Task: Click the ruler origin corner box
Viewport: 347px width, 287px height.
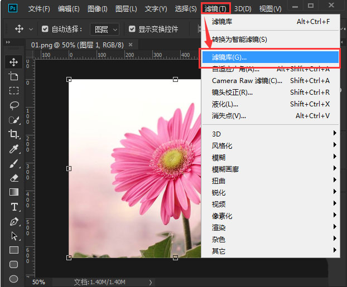Action: 30,55
